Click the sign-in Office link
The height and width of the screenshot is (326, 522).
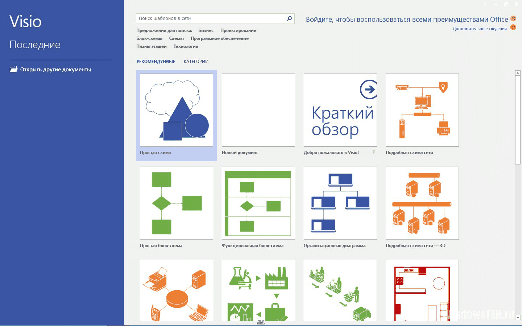(407, 20)
